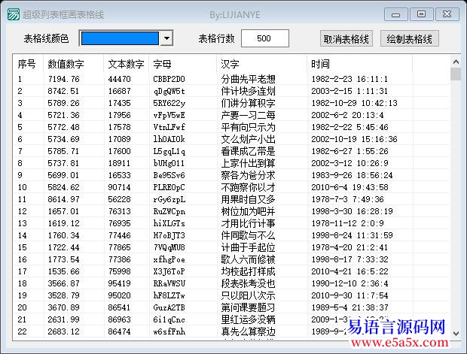Select cell 件同歌与不么
The height and width of the screenshot is (354, 467).
coord(248,235)
